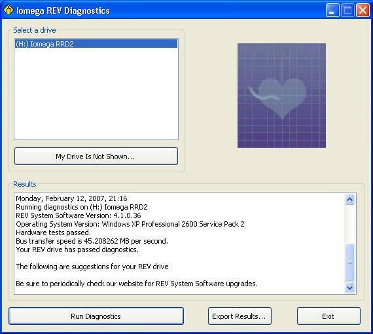Click the Bus transfer speed result line
The height and width of the screenshot is (334, 373).
point(92,241)
